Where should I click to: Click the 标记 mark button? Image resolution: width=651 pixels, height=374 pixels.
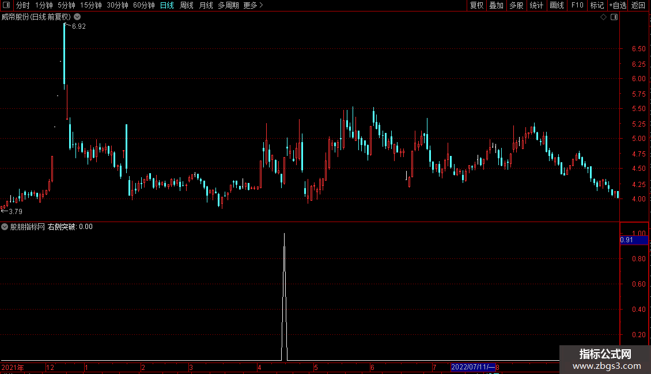point(597,5)
